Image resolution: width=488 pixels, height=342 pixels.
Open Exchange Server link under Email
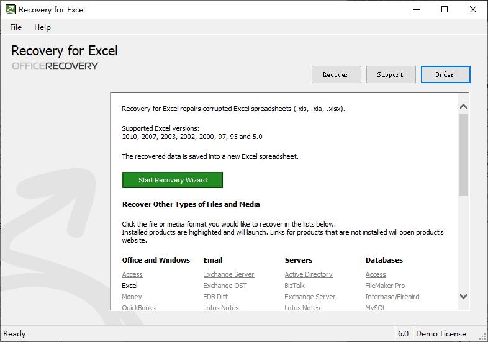(x=228, y=274)
